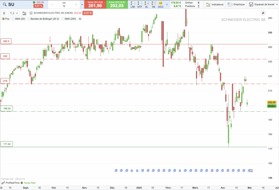Click the red Vente 201,90 sell button
The width and height of the screenshot is (279, 190).
(95, 4)
